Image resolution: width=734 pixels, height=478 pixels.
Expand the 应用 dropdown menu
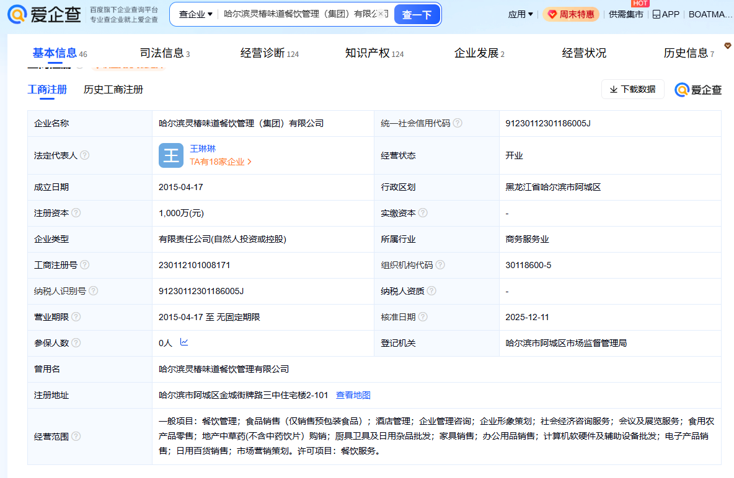[x=520, y=14]
